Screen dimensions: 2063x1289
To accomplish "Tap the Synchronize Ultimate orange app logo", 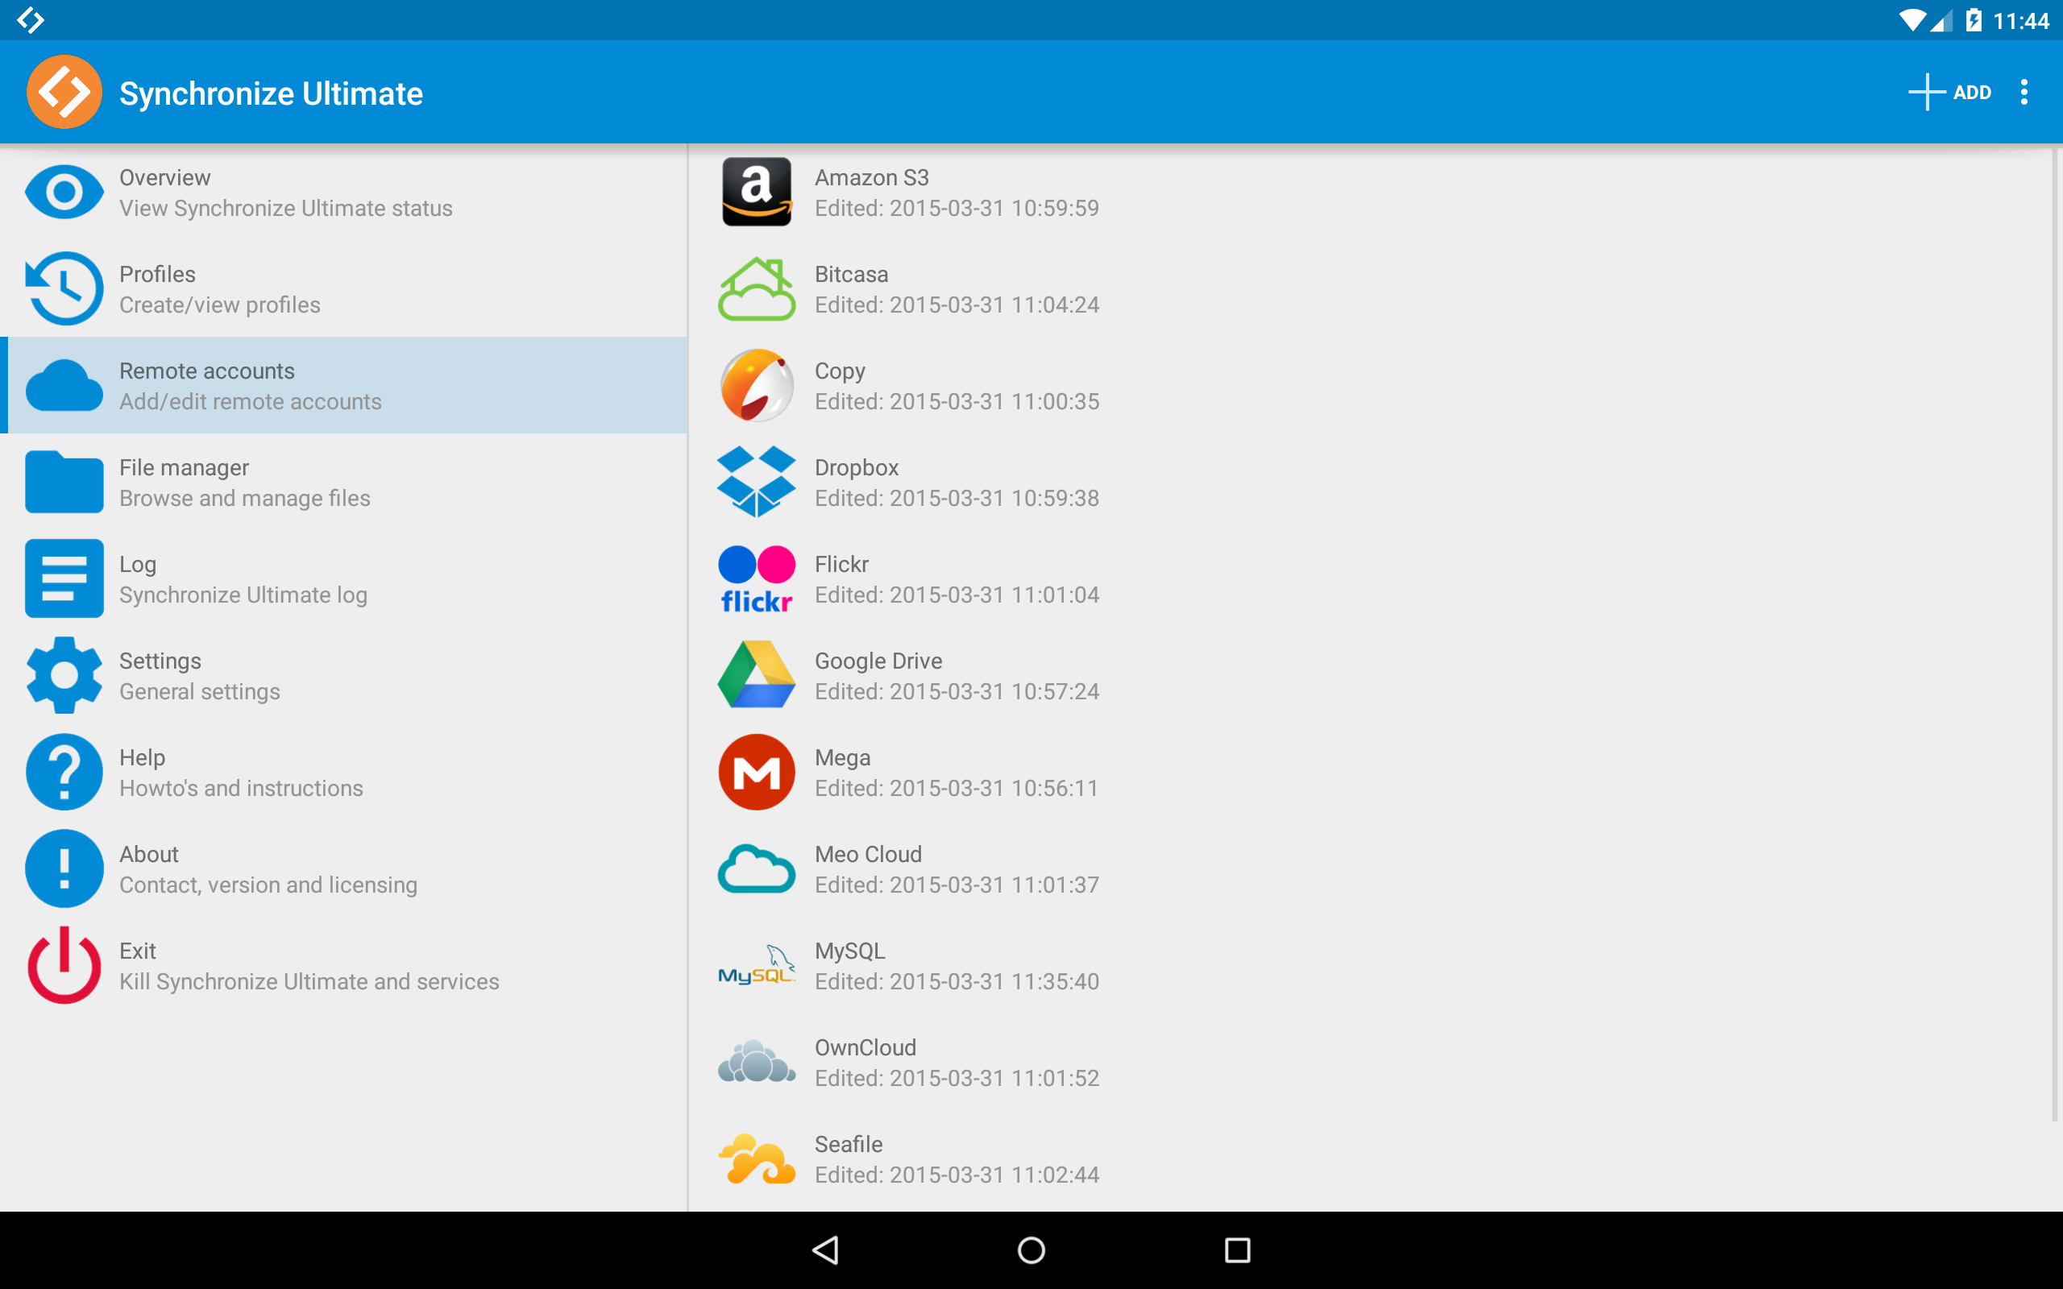I will point(64,92).
